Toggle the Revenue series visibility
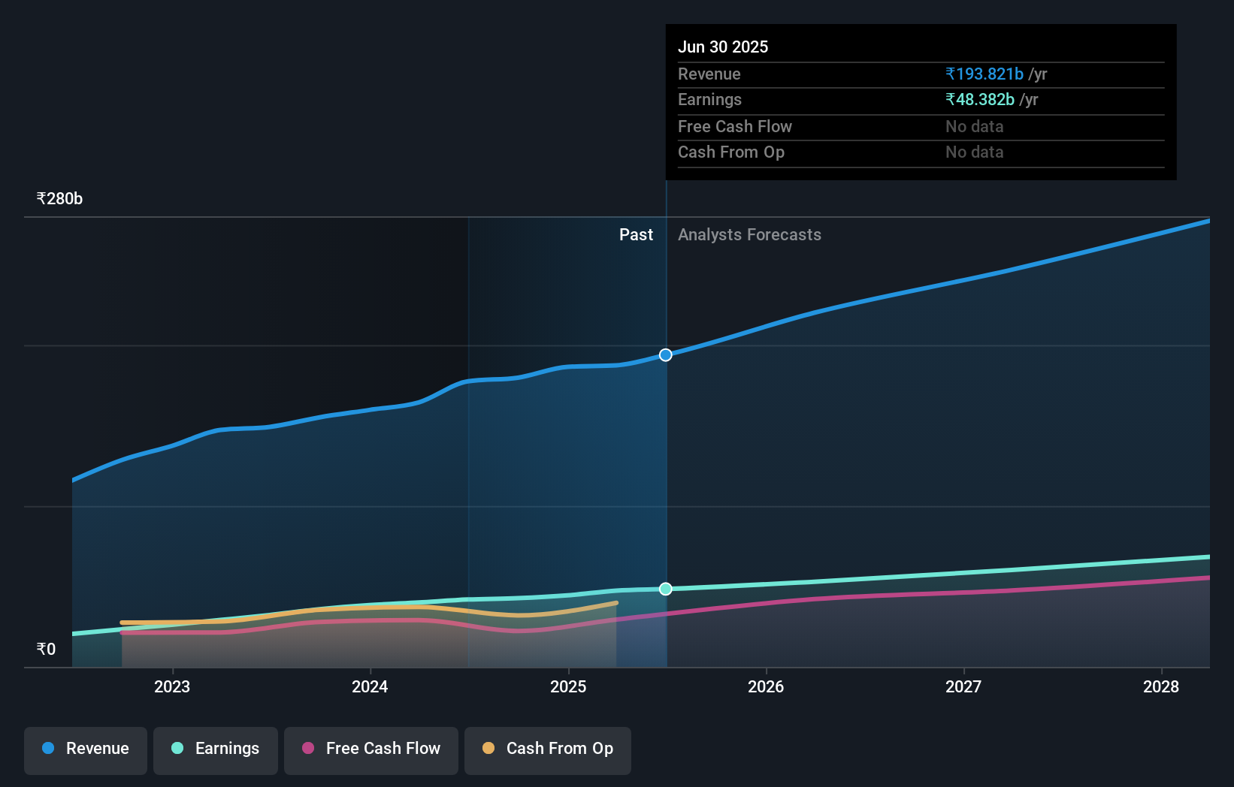The height and width of the screenshot is (787, 1234). 85,749
